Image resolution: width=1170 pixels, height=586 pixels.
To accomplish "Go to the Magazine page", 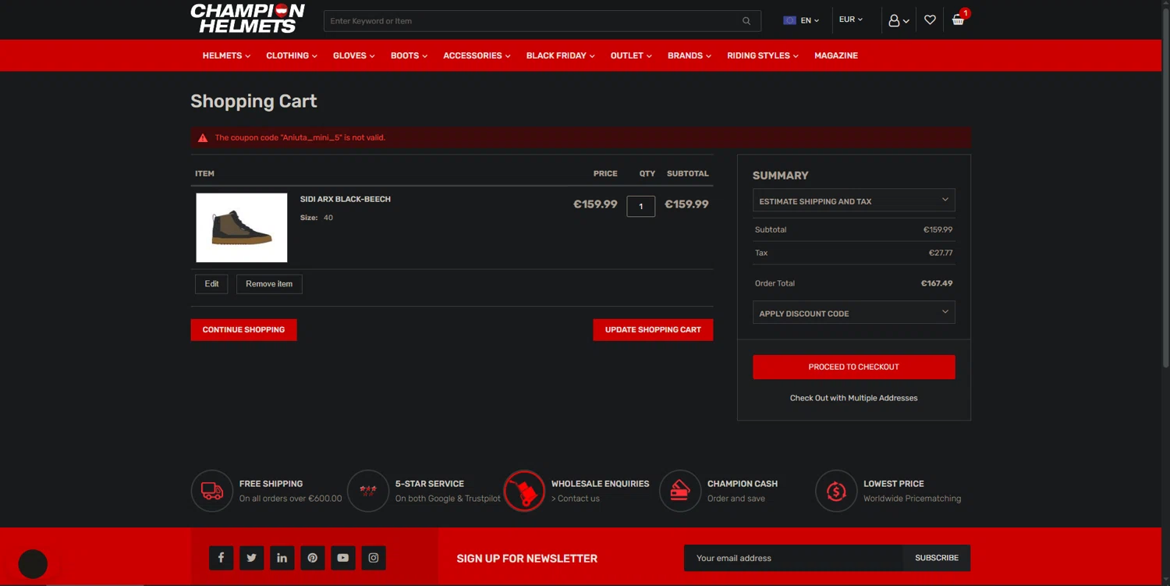I will [x=836, y=55].
